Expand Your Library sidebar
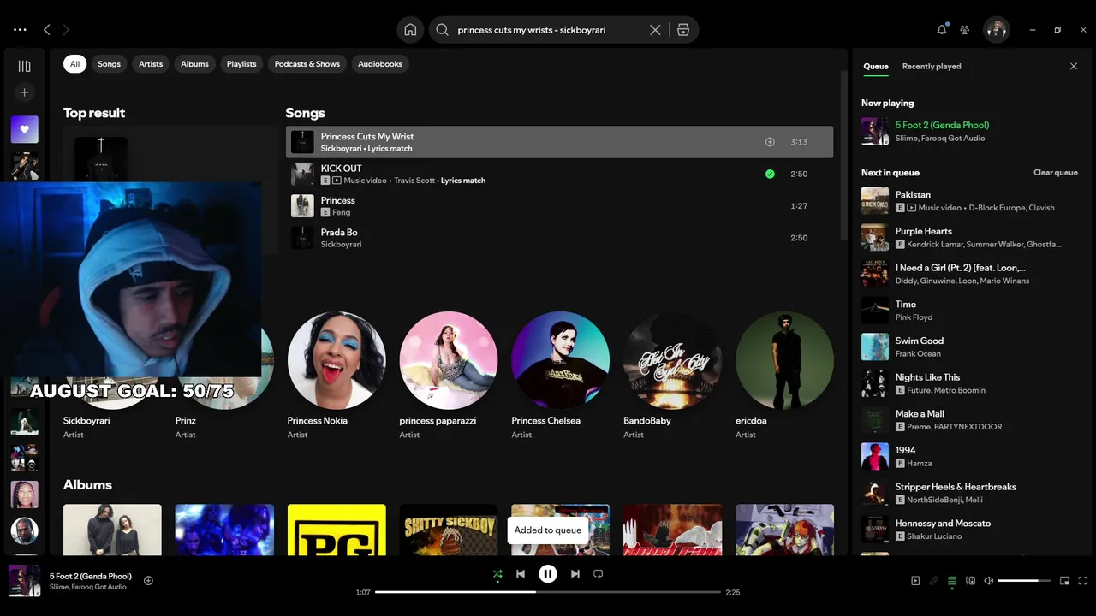This screenshot has height=616, width=1096. point(24,66)
